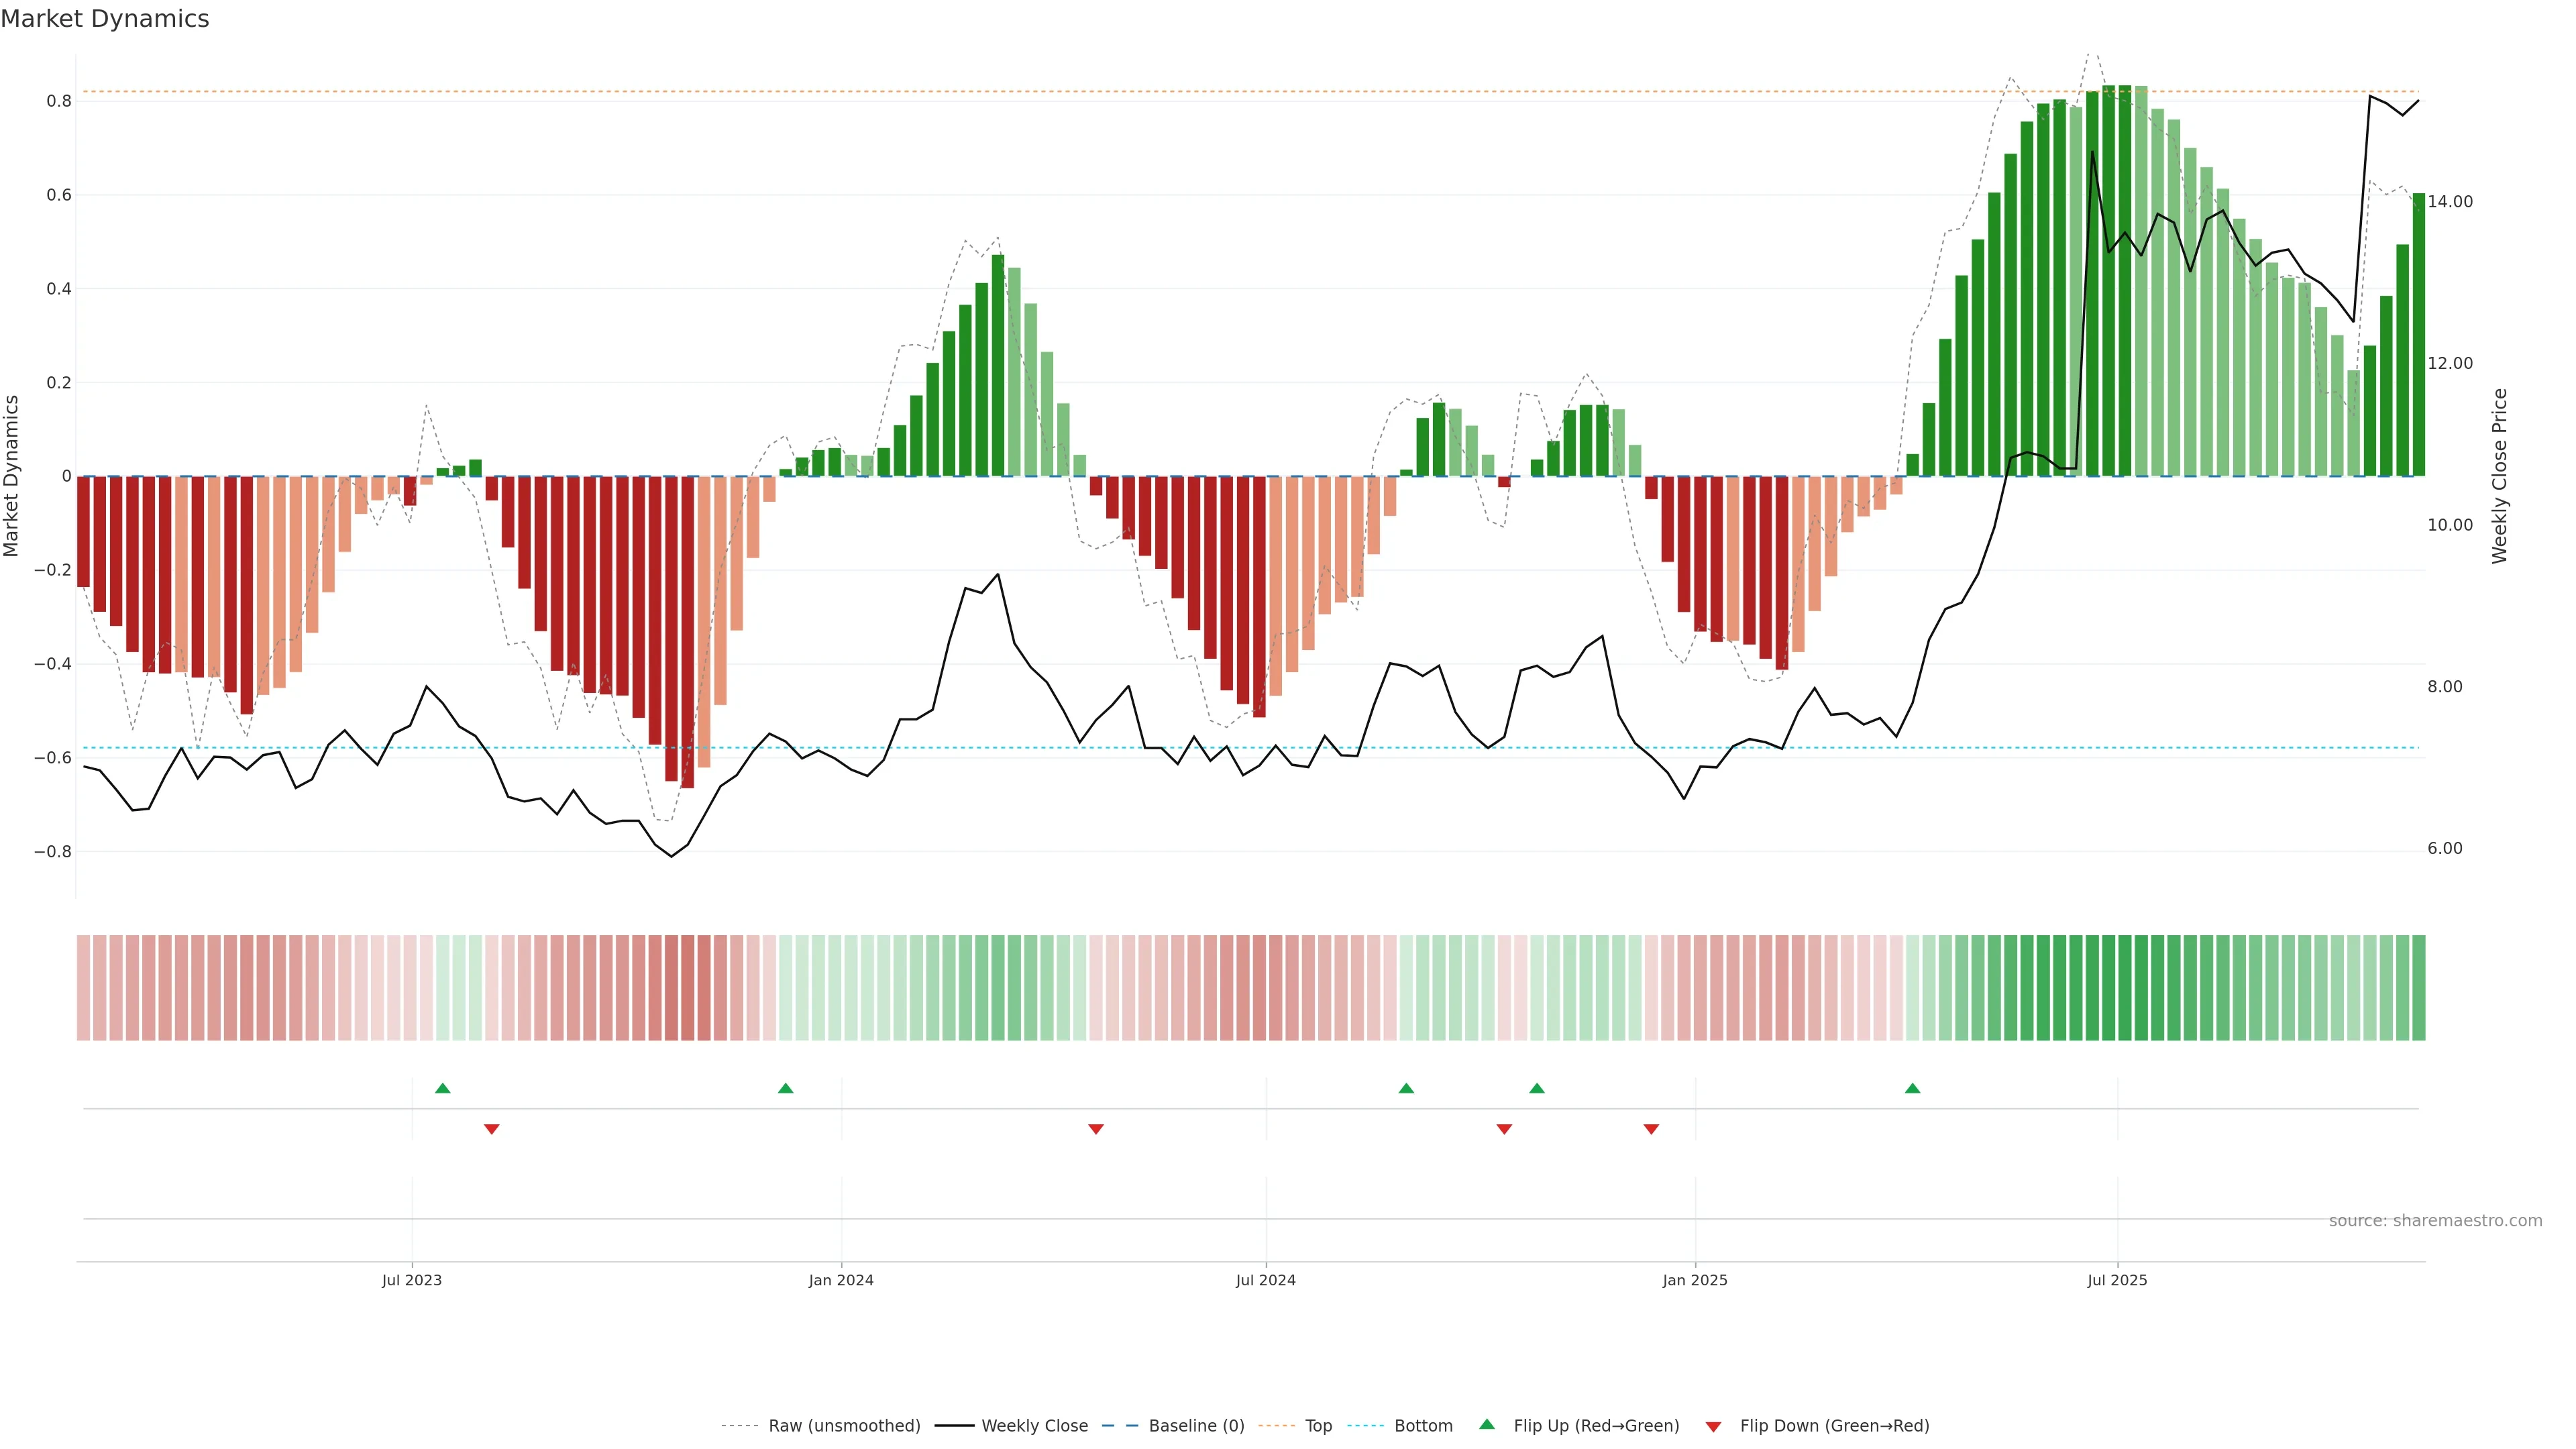Toggle the Top threshold legend entry
This screenshot has width=2576, height=1449.
click(x=1318, y=1426)
